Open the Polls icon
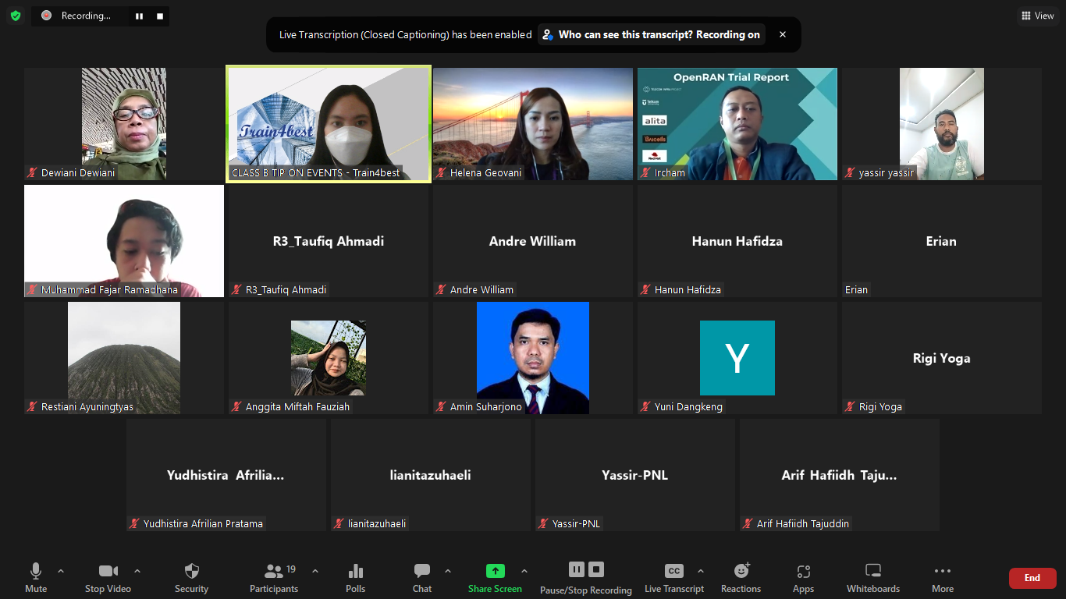The image size is (1066, 599). [355, 578]
